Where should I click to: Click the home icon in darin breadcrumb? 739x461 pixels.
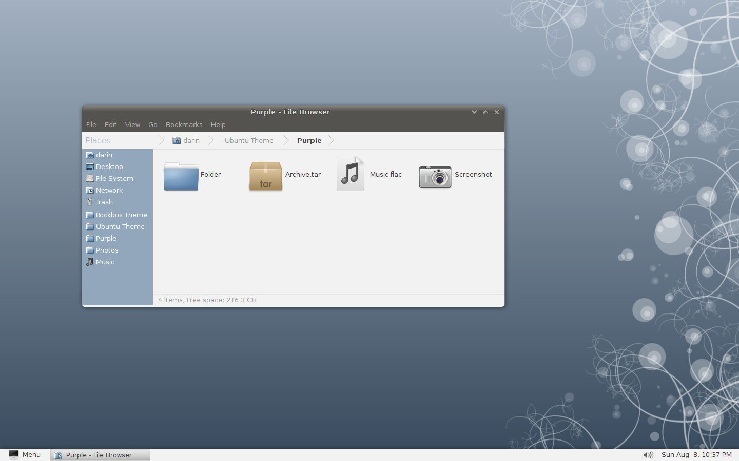click(x=177, y=140)
